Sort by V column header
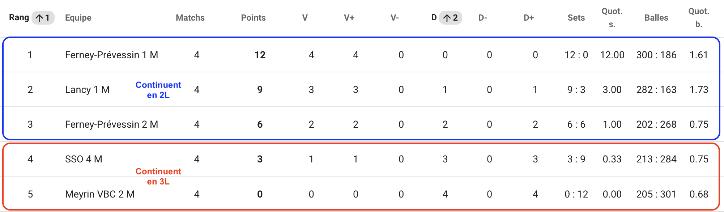The height and width of the screenshot is (212, 724). pyautogui.click(x=305, y=18)
